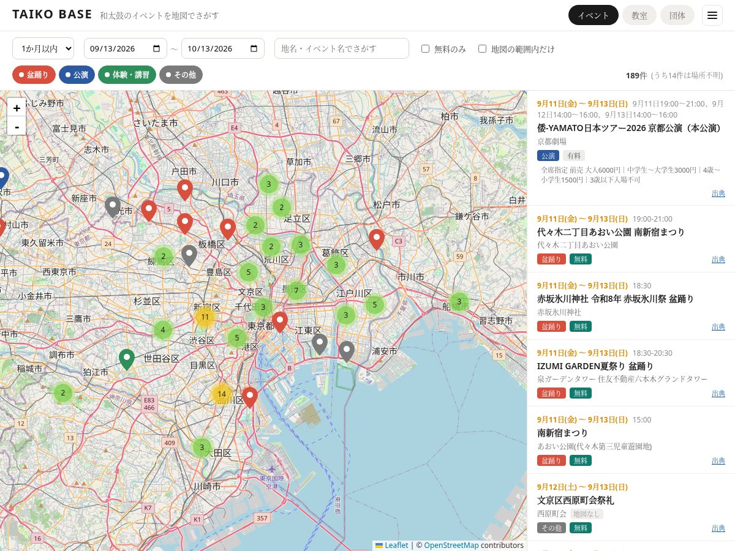
Task: Open the cluster of 2 near 狛江市
Action: point(63,393)
